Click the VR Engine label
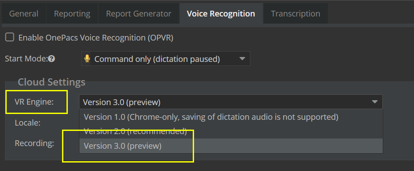The image size is (414, 171). coord(34,102)
